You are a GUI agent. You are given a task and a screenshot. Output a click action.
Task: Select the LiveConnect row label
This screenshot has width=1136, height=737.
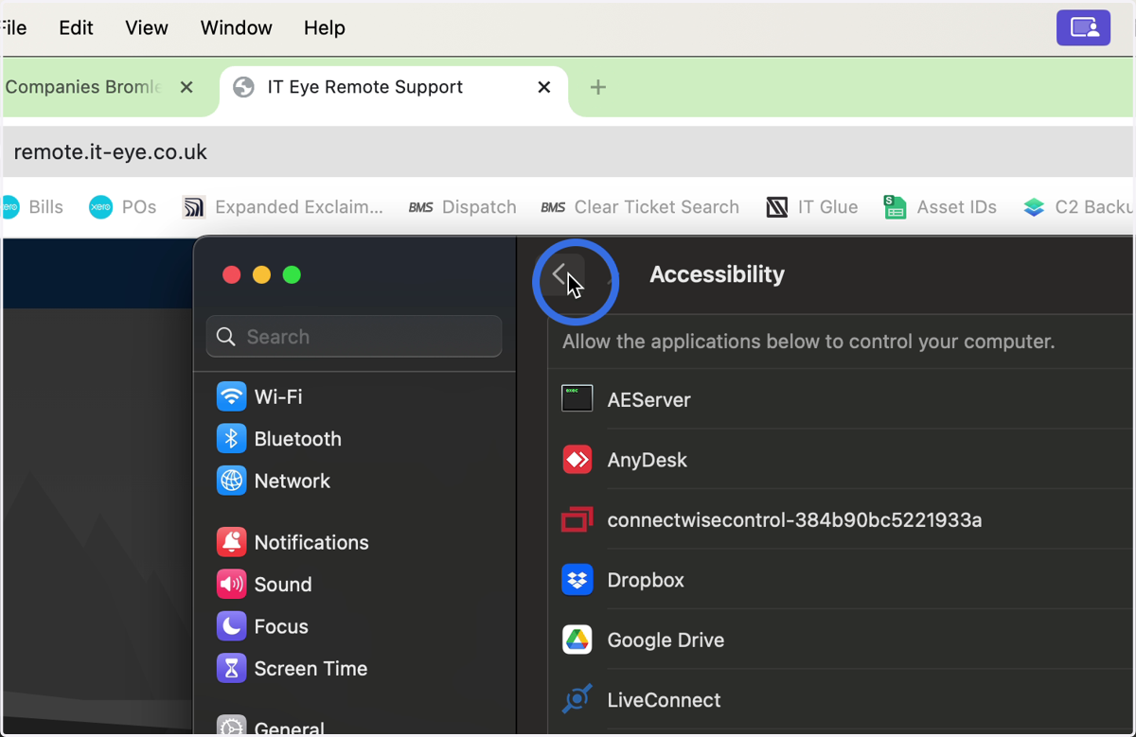664,700
